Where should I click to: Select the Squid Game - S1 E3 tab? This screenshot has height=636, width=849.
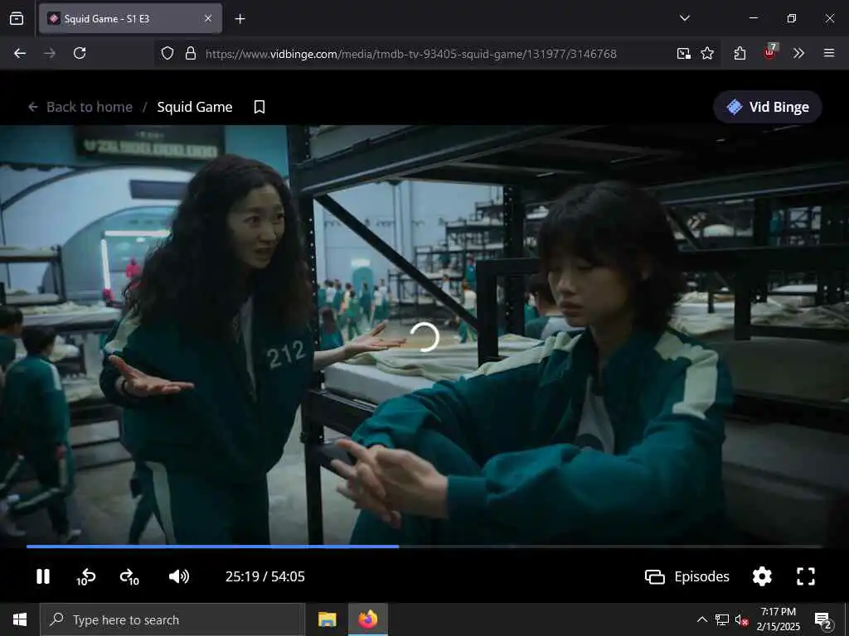(130, 19)
